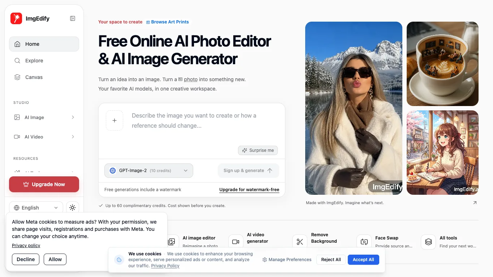Click the cookie icon in the banner
Image resolution: width=493 pixels, height=277 pixels.
tap(119, 260)
